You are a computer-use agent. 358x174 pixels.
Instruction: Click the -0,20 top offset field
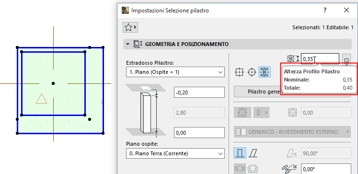tap(199, 92)
